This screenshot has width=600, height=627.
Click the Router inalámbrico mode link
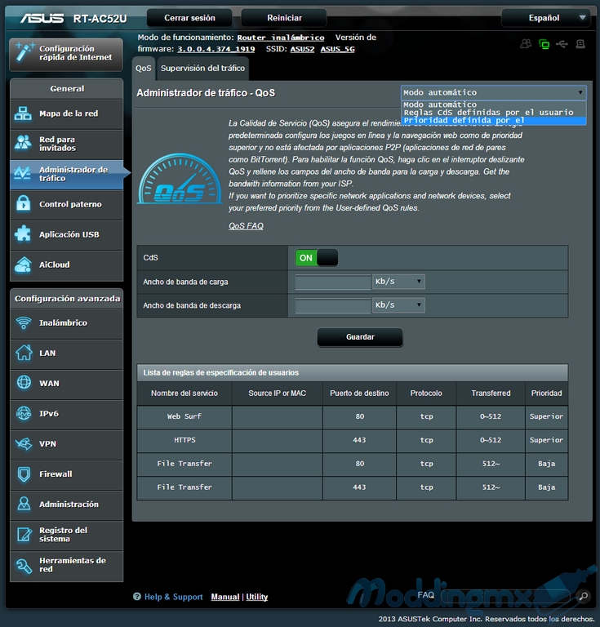281,38
